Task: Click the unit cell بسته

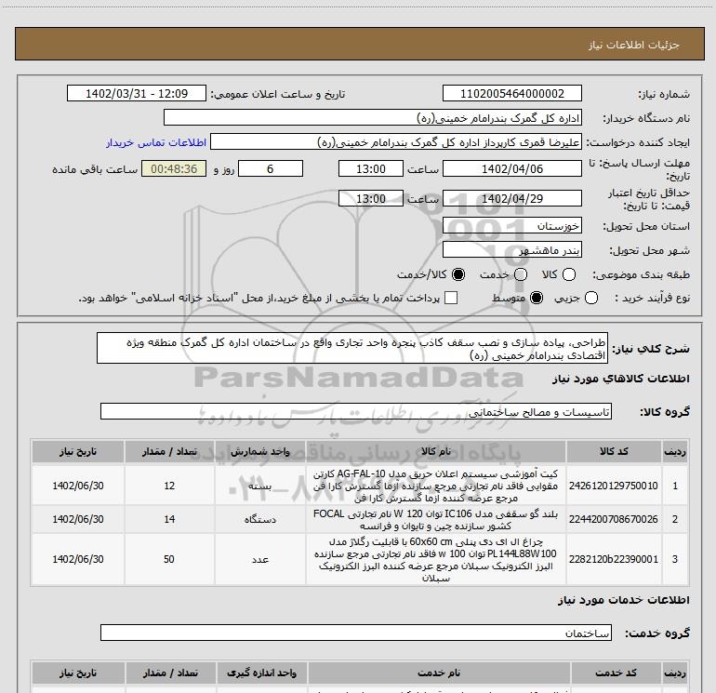Action: coord(259,486)
